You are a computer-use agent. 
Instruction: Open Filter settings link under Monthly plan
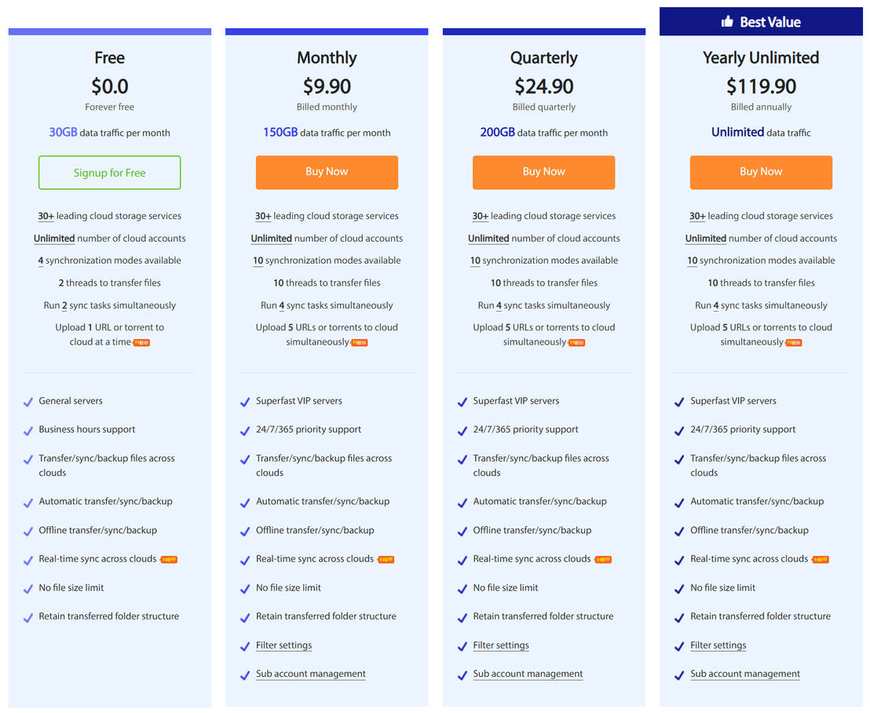point(283,645)
